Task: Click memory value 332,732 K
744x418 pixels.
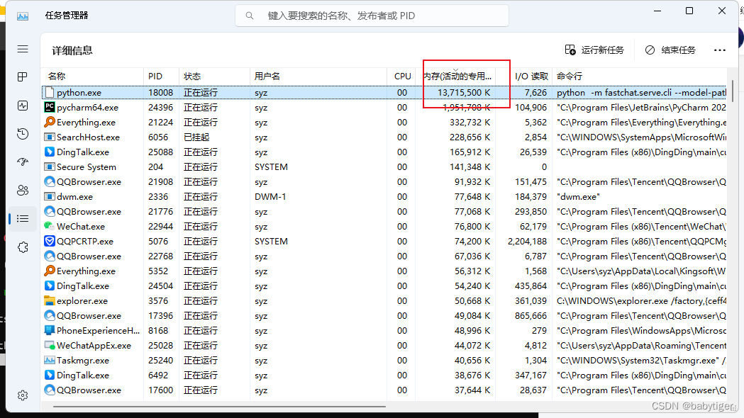Action: [470, 123]
